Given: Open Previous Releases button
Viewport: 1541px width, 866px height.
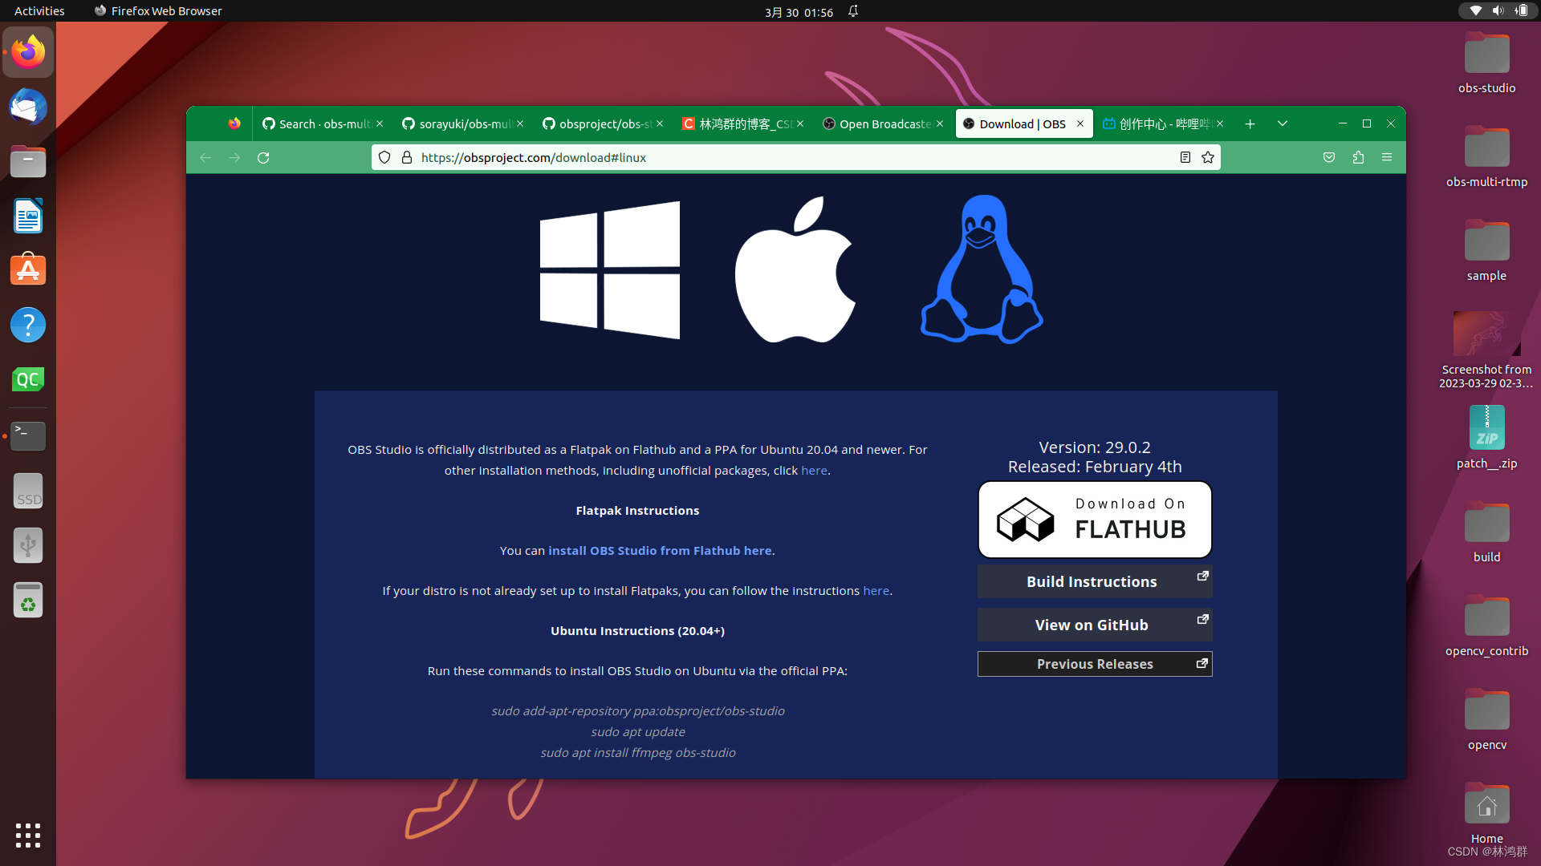Looking at the screenshot, I should coord(1095,664).
